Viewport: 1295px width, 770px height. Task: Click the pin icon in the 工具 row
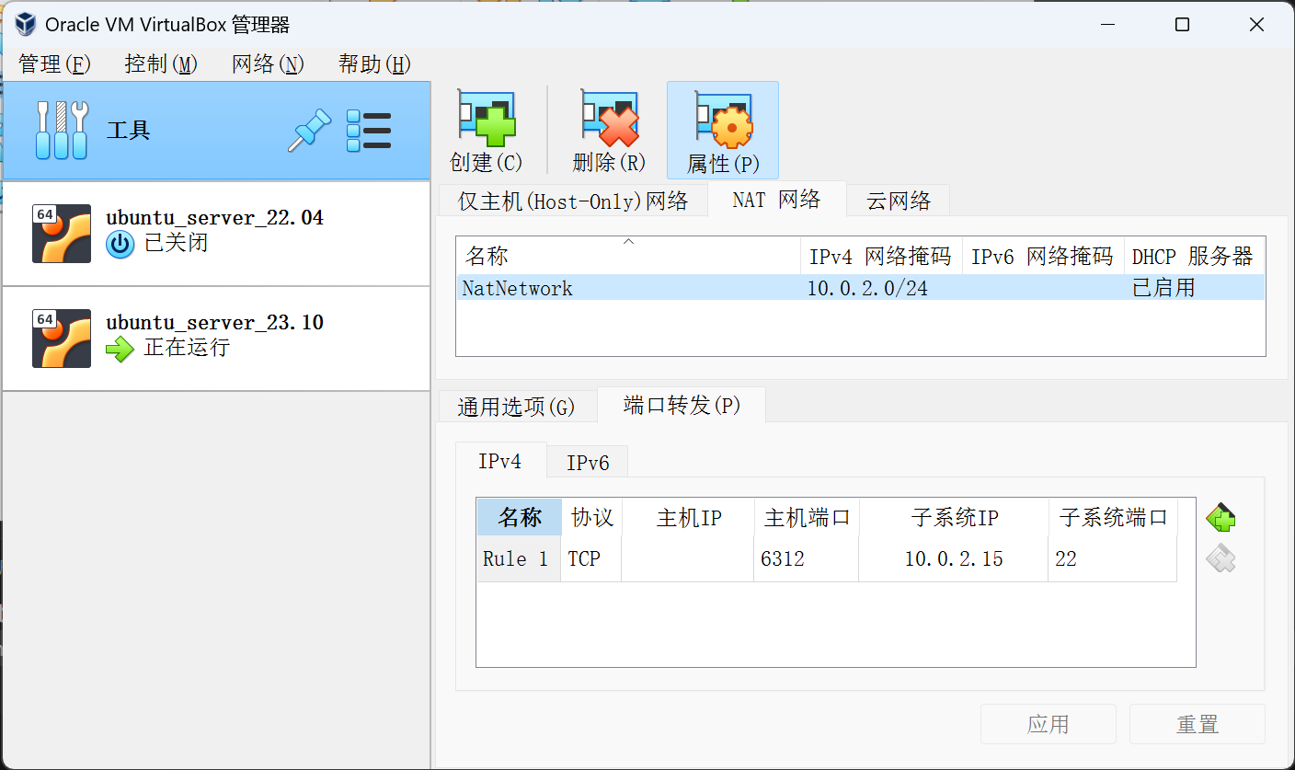tap(309, 131)
